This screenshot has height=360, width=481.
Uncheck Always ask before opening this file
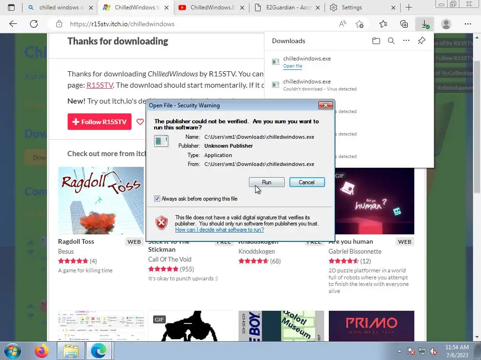[157, 199]
